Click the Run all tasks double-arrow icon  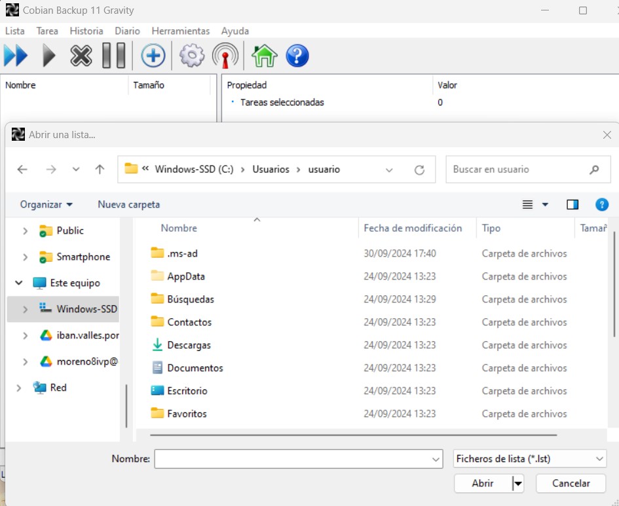(16, 56)
